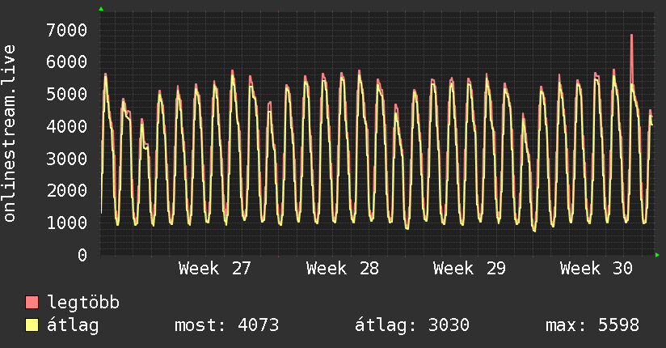Click the onlinestream.live vertical axis title

[x=10, y=134]
